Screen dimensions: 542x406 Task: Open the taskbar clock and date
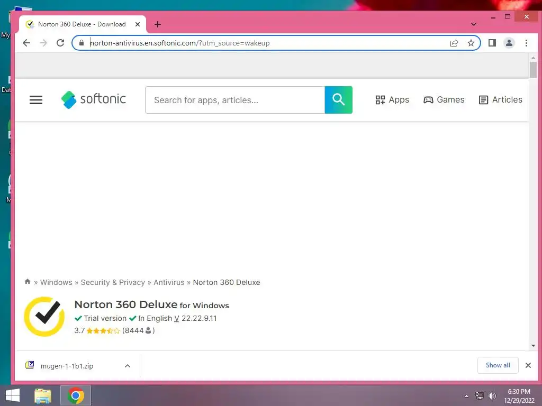pyautogui.click(x=519, y=396)
